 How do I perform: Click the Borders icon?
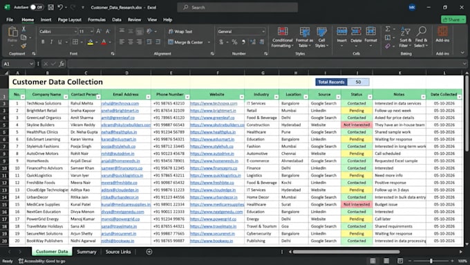75,42
